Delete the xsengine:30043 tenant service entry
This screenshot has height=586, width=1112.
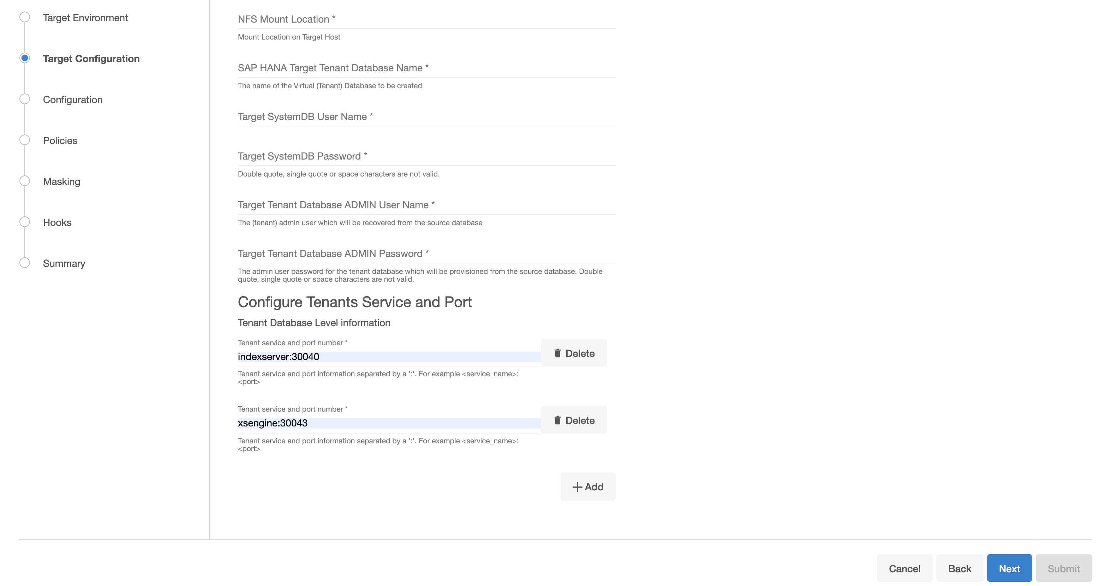click(x=573, y=420)
